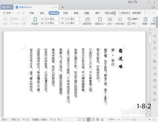Open the 主题 theme gallery
The image size is (158, 122).
[x=5, y=21]
